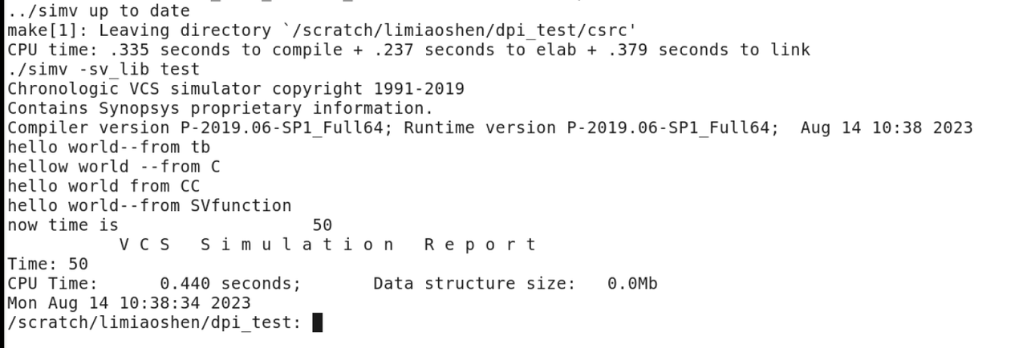
Task: Click the "./simv -sv_lib test" command line
Action: 104,70
